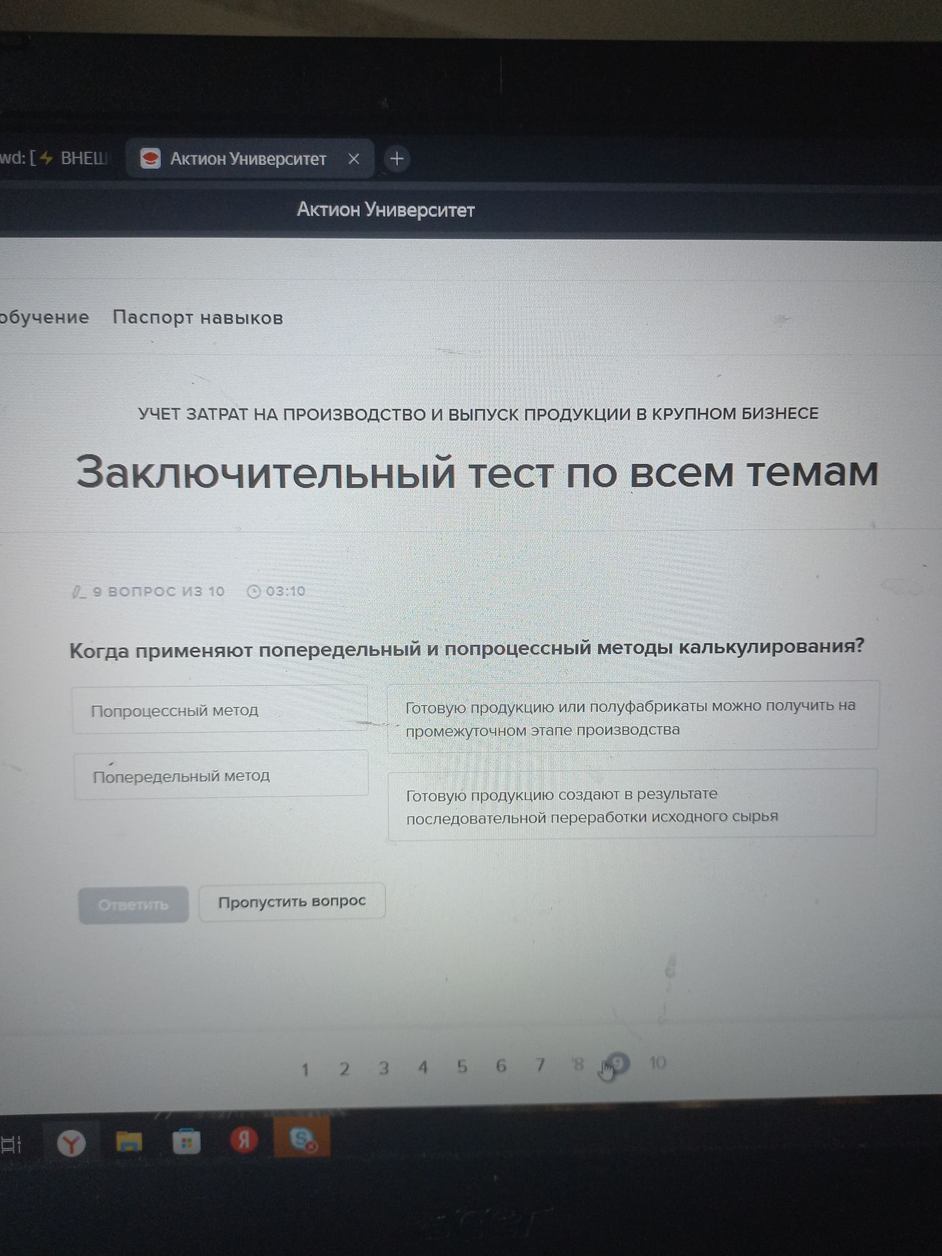Image resolution: width=942 pixels, height=1256 pixels.
Task: Go to question 5
Action: point(462,1067)
